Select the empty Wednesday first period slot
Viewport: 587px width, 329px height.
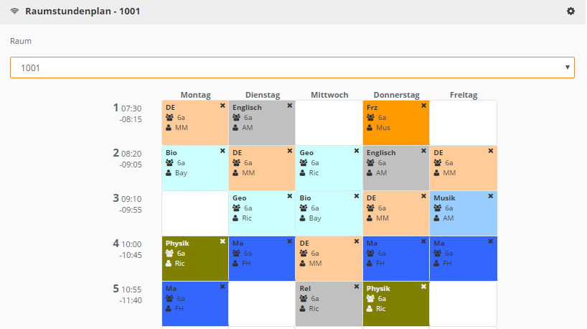tap(329, 123)
